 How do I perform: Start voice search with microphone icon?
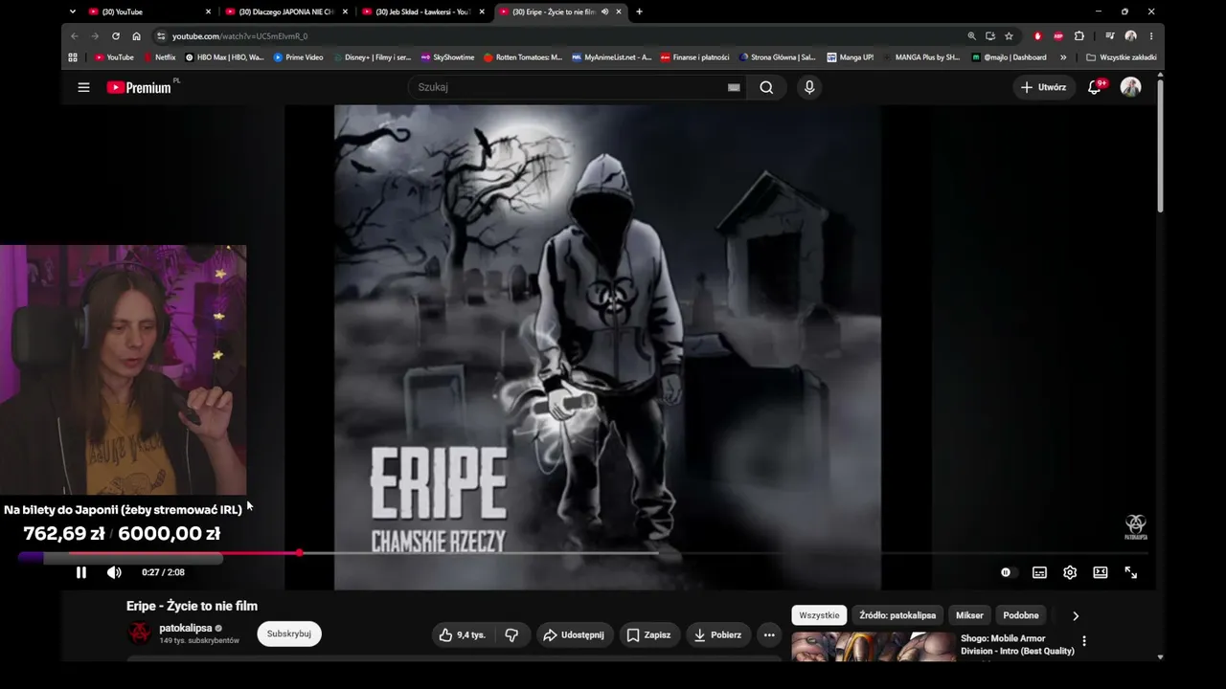tap(809, 87)
